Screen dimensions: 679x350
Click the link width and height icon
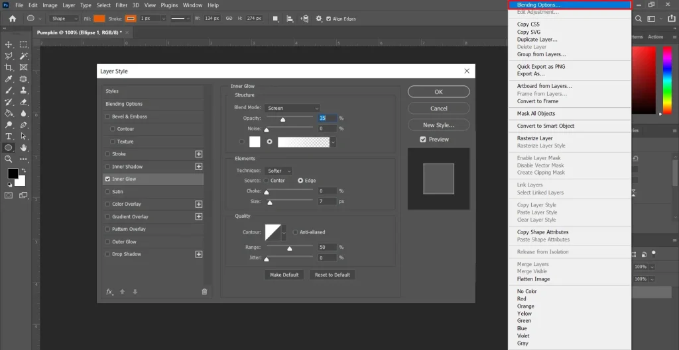click(228, 19)
